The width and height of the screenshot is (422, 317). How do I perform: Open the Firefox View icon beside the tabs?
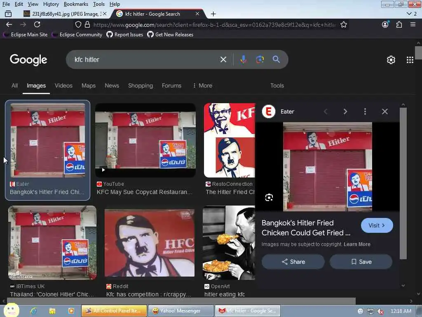click(8, 14)
